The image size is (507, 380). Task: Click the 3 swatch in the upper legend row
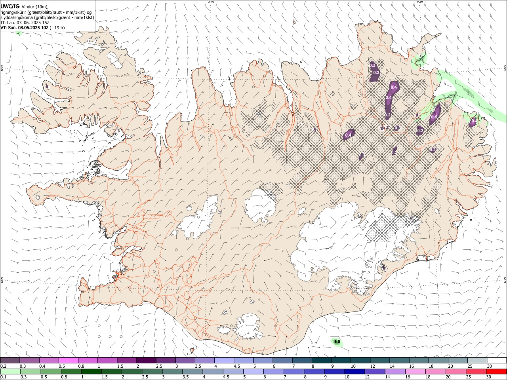click(185, 360)
